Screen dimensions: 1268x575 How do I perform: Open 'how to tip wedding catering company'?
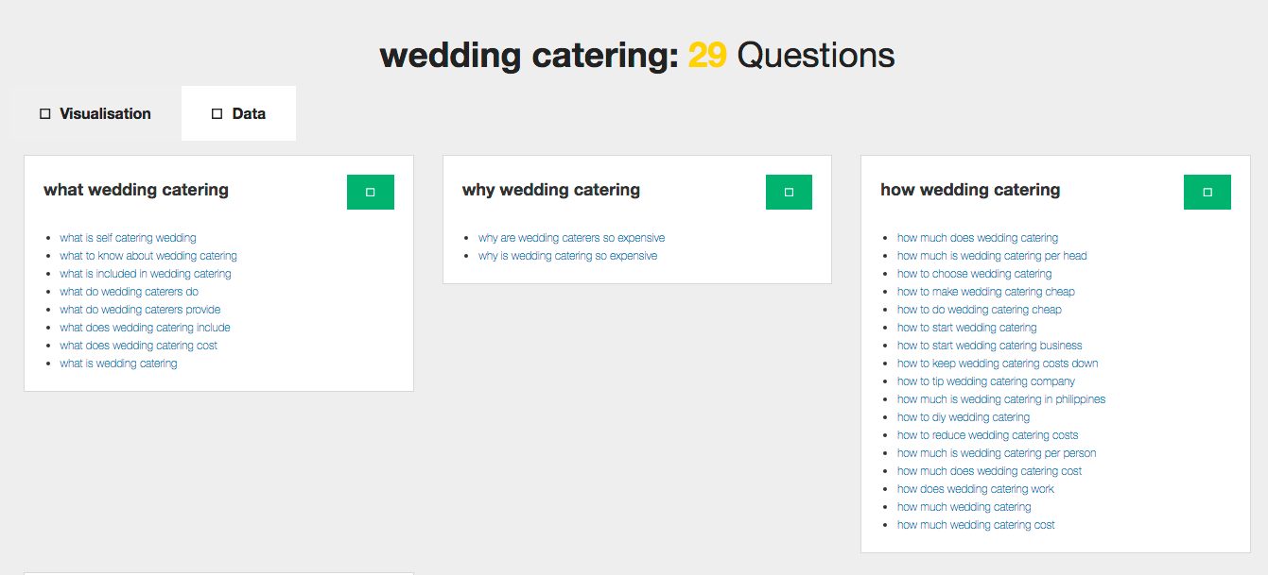pyautogui.click(x=986, y=381)
